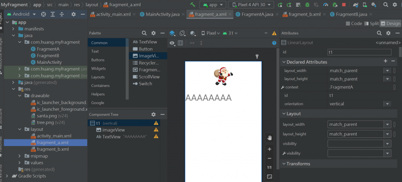Switch to fragment_b.xml tab
The image size is (402, 182).
(x=304, y=14)
